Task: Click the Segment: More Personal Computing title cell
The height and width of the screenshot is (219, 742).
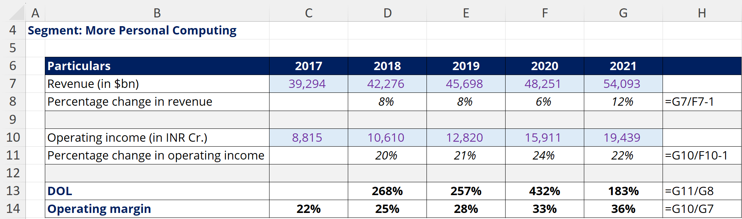Action: [x=132, y=30]
